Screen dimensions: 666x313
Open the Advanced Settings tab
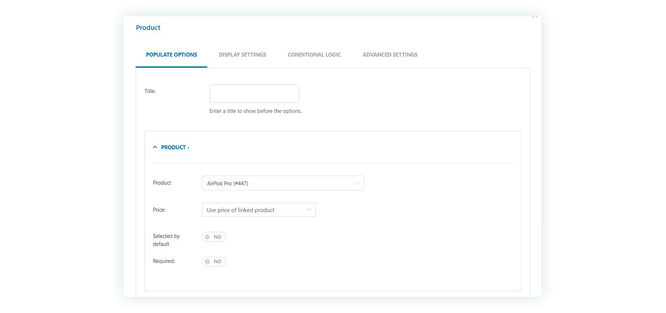point(390,55)
